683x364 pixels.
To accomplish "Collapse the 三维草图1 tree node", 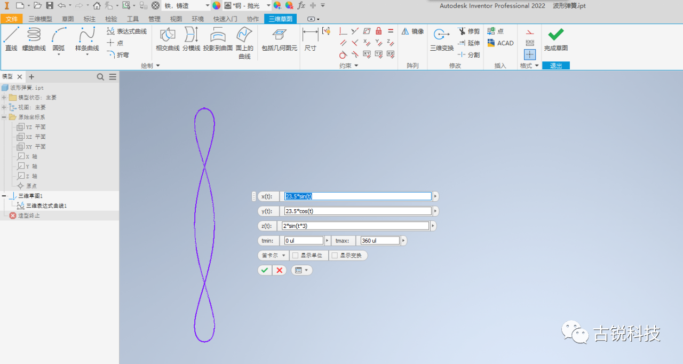I will click(4, 196).
